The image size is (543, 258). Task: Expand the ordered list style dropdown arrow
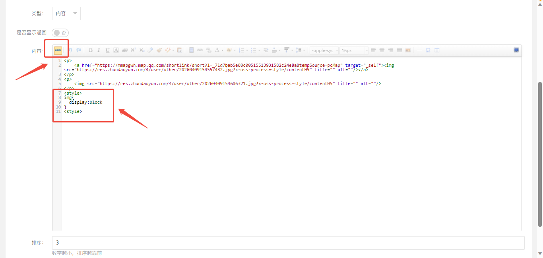[x=247, y=50]
